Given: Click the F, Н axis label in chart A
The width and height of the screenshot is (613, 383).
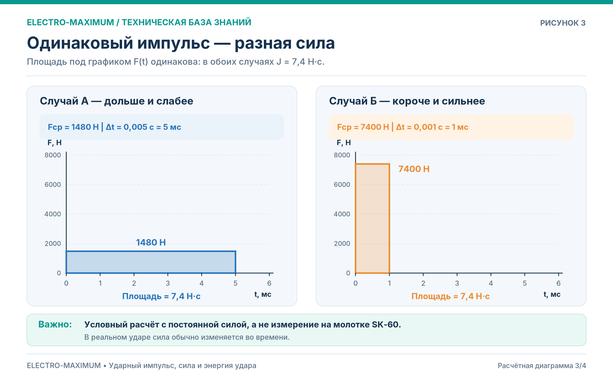Looking at the screenshot, I should tap(54, 143).
